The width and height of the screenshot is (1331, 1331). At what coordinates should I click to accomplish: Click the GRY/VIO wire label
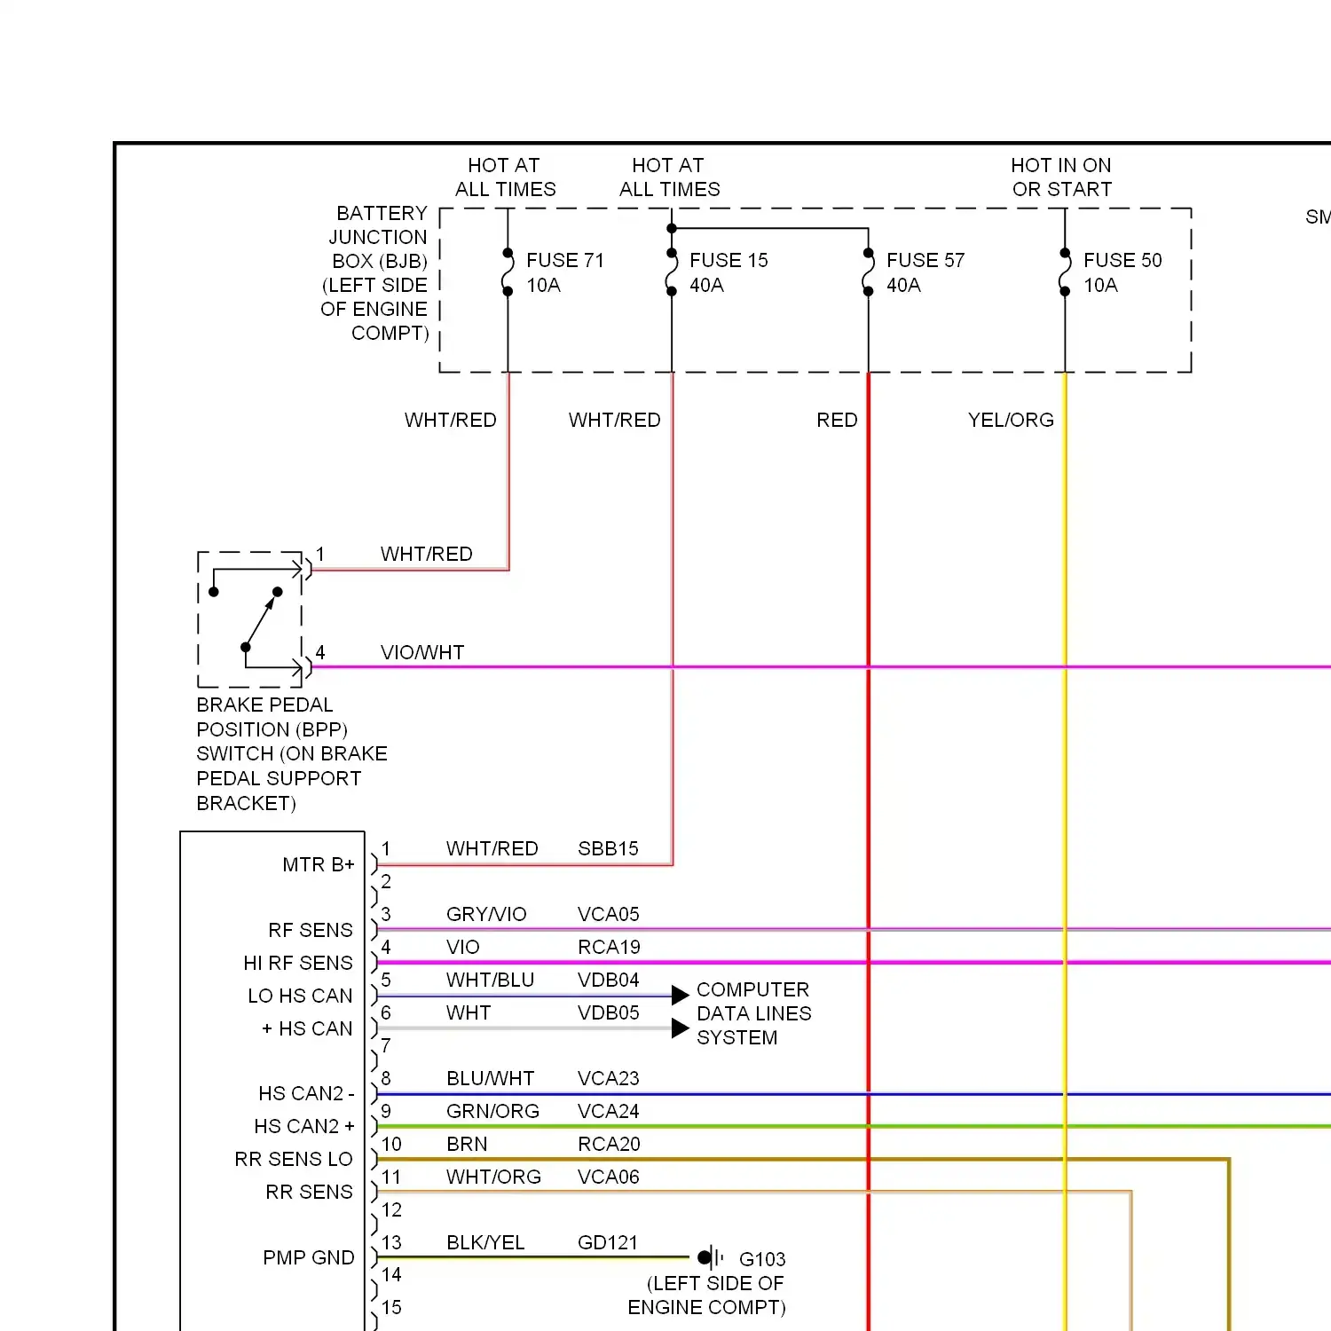click(x=486, y=914)
